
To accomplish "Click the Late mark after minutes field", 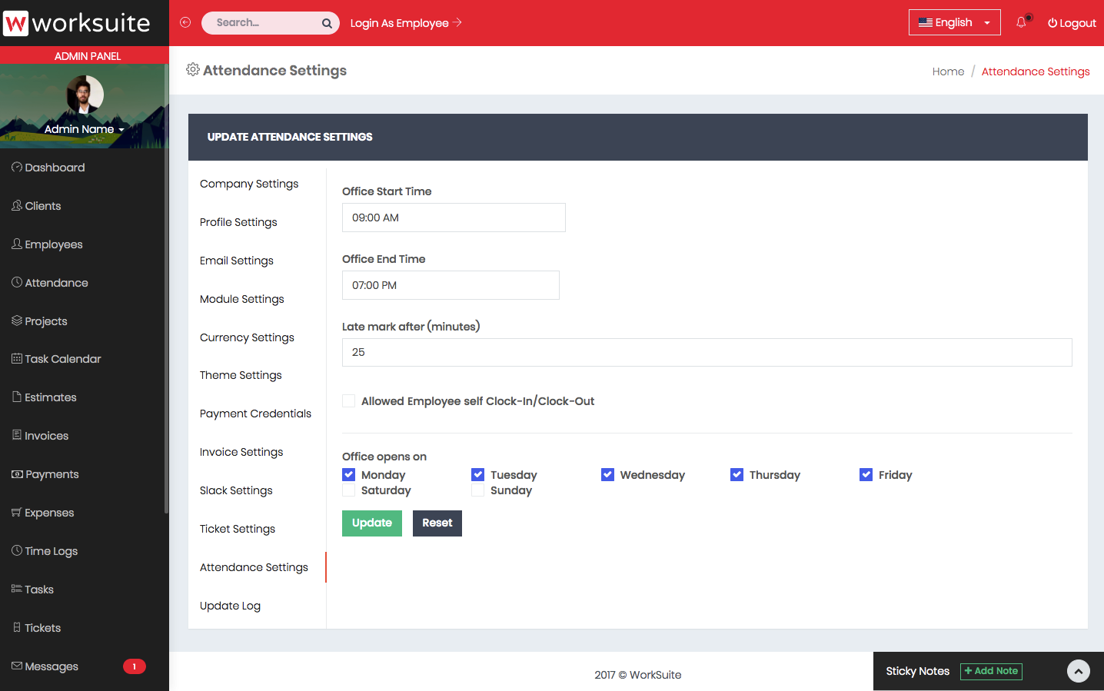I will point(707,352).
